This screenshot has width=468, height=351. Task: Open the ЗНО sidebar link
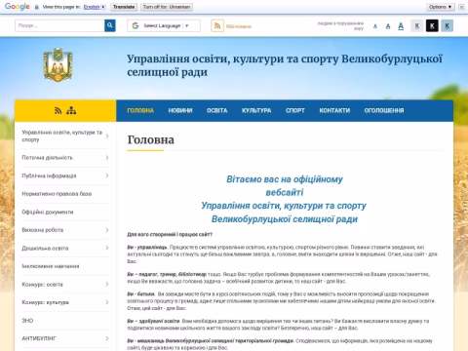click(27, 321)
